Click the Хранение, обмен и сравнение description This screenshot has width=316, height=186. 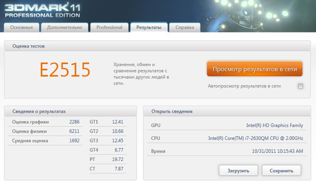tap(141, 74)
